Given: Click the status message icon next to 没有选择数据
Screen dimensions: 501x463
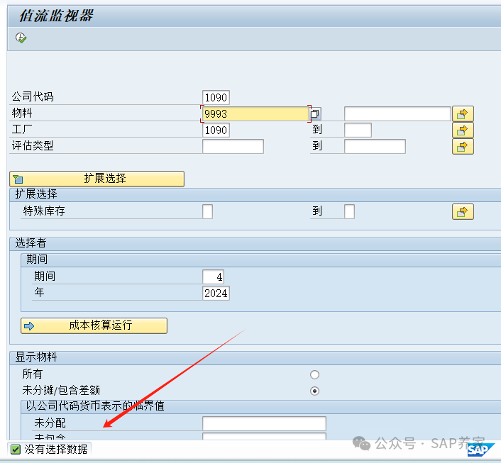Looking at the screenshot, I should point(16,450).
